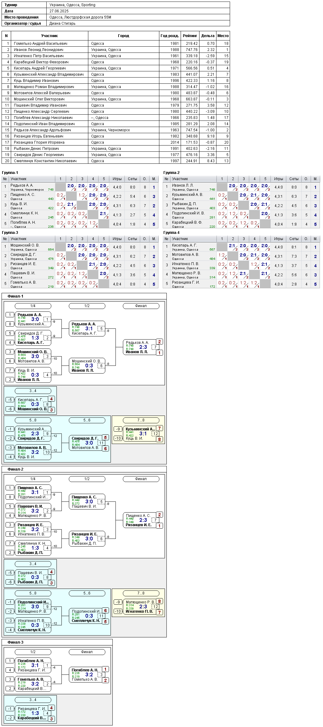The height and width of the screenshot is (727, 323).
Task: Select Пищенко А. С. 3:0 semifinal match
Action: point(89,501)
